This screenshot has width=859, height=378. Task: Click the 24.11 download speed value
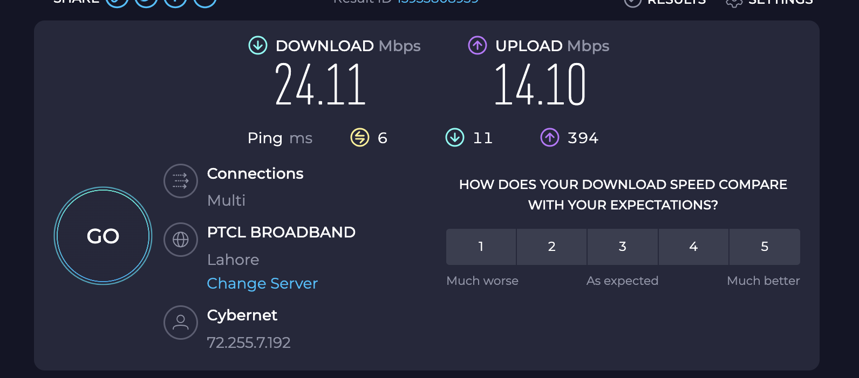click(321, 84)
